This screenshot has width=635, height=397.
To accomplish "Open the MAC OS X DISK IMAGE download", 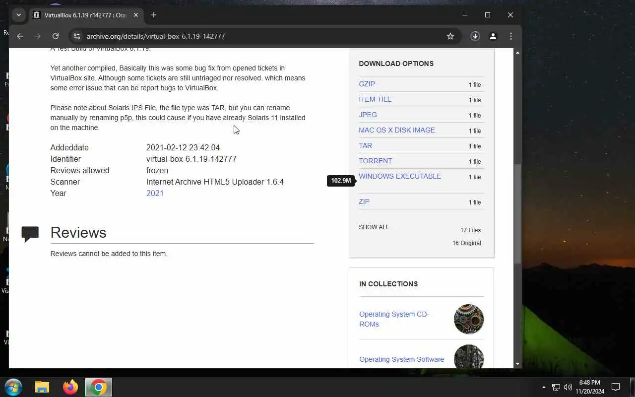I will (397, 130).
